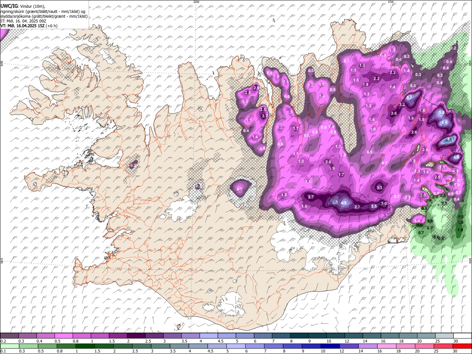
Task: Click the 4.3 precipitation value on the map
Action: click(x=344, y=203)
